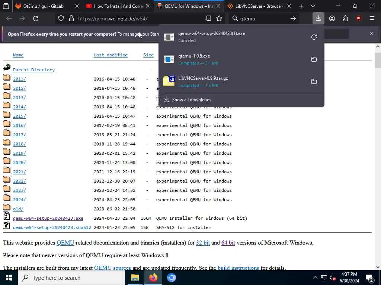
Task: Show site security padlock info
Action: point(71,19)
